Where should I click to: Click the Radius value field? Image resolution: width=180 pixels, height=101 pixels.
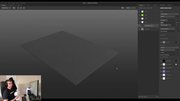pos(177,23)
